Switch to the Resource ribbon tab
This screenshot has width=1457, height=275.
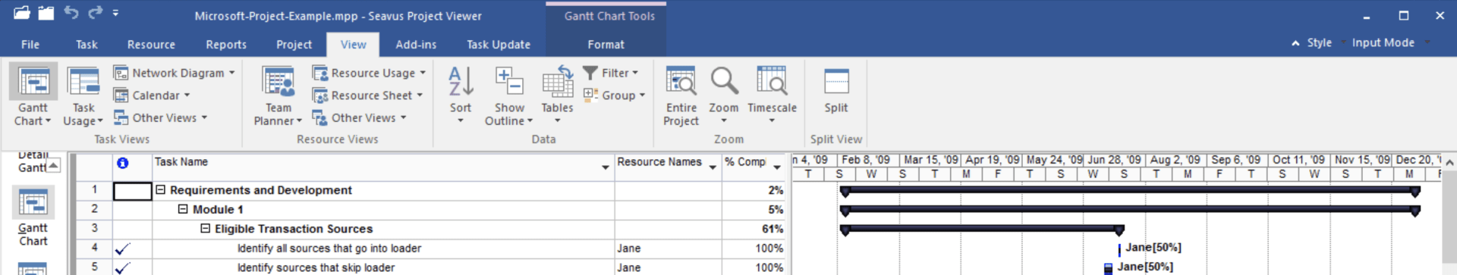(x=151, y=45)
